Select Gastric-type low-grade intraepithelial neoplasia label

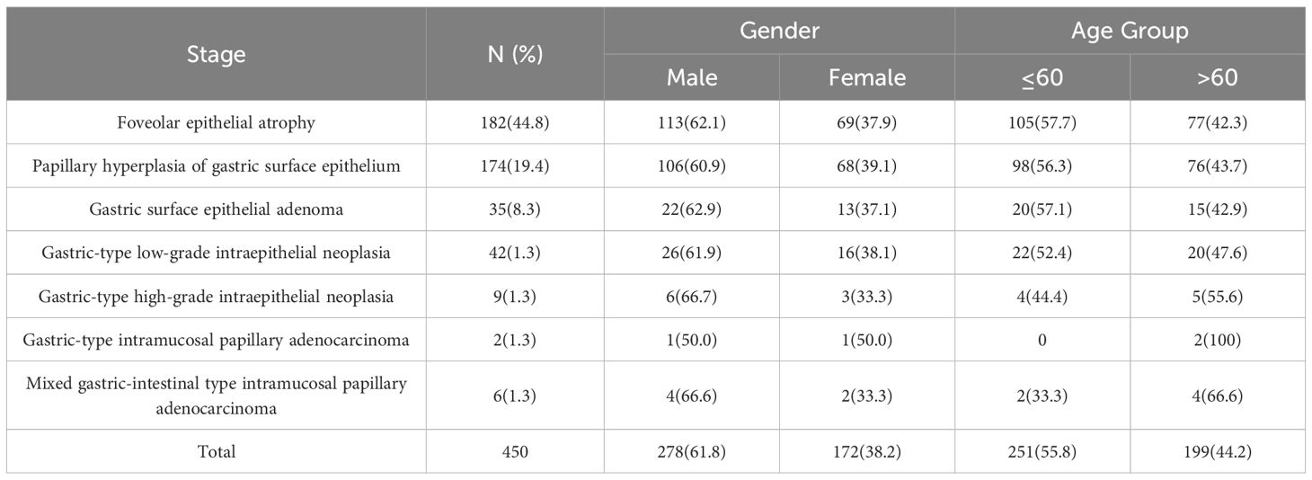pyautogui.click(x=216, y=253)
